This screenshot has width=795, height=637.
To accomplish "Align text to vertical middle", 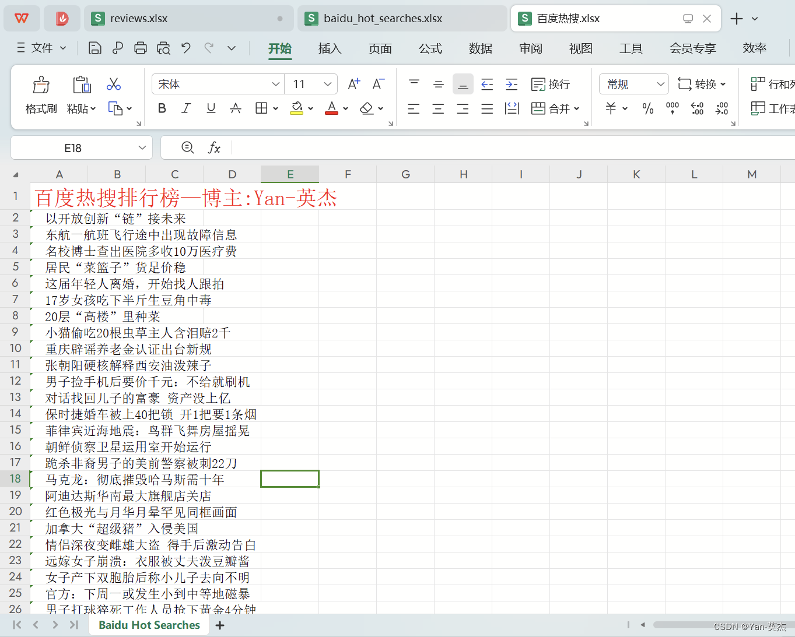I will [x=439, y=85].
